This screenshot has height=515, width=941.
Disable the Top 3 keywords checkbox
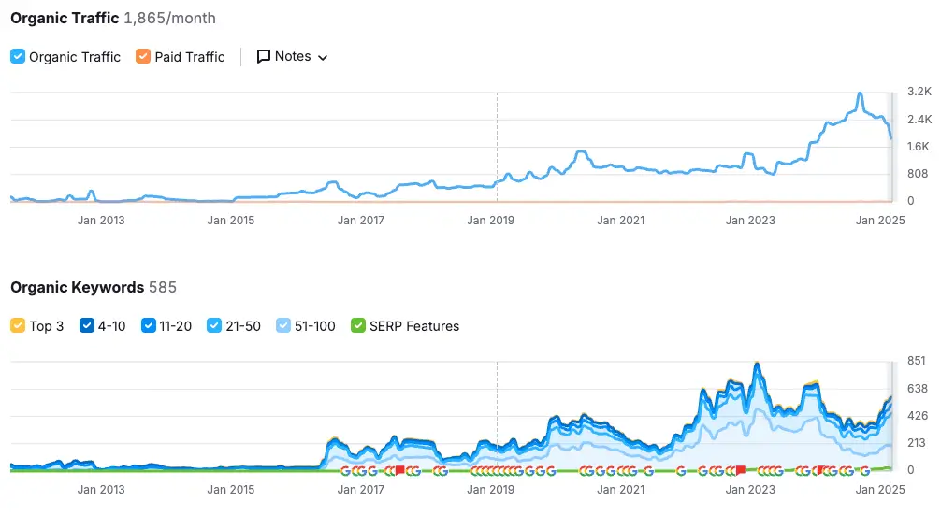(x=18, y=326)
